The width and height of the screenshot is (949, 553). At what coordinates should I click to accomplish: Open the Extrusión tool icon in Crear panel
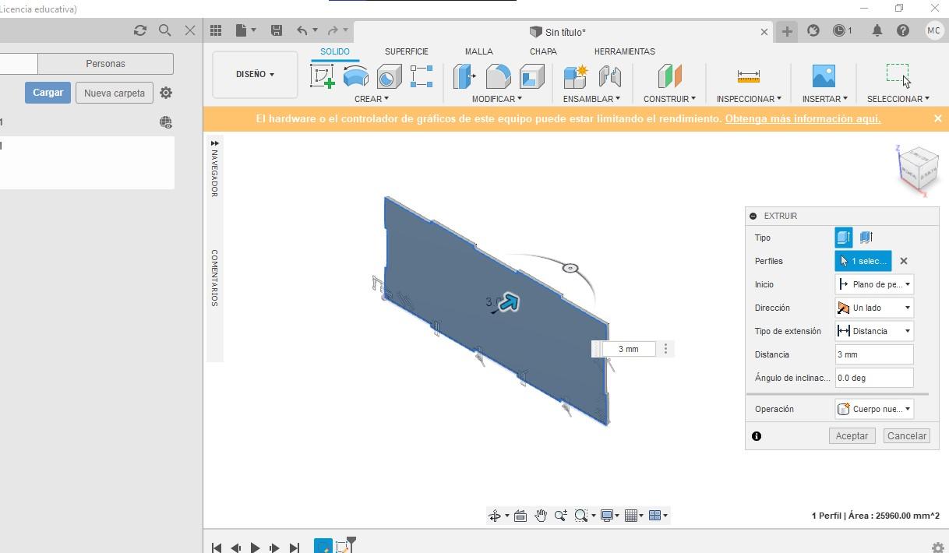[355, 76]
